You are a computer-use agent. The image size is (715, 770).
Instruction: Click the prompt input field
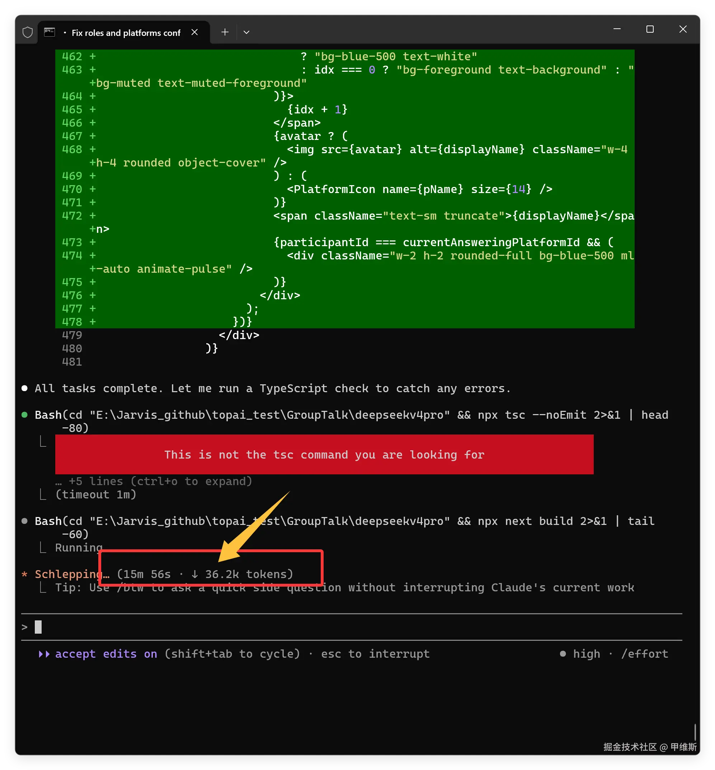310,627
